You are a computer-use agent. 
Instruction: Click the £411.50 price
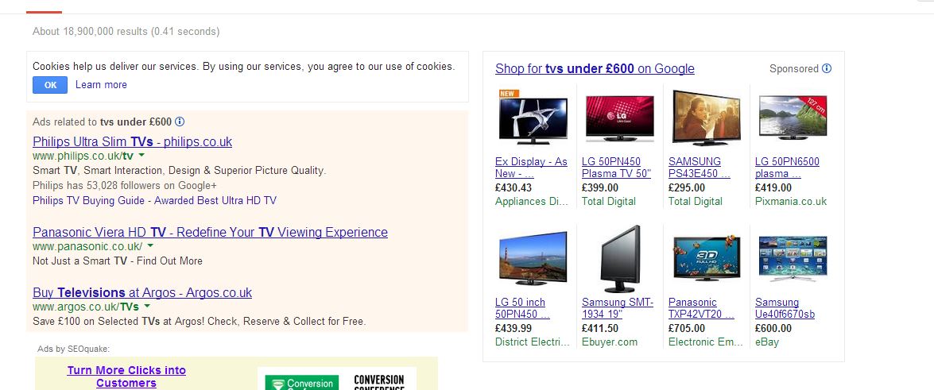(600, 328)
